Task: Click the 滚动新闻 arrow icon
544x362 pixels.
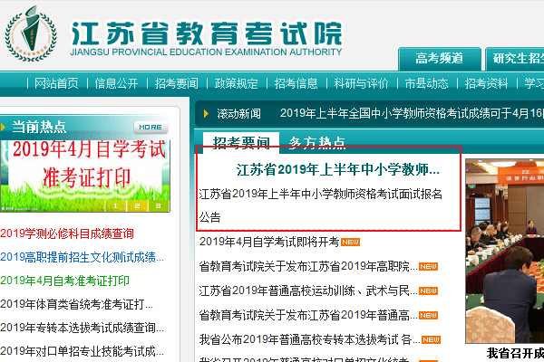Action: [x=206, y=114]
